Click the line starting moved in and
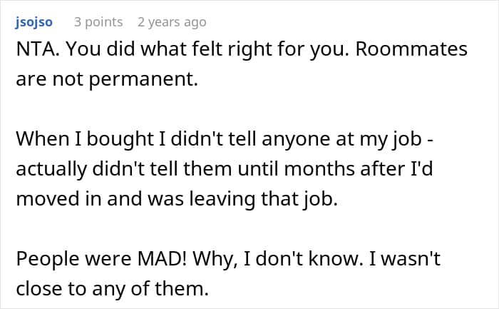The height and width of the screenshot is (309, 499). (177, 199)
